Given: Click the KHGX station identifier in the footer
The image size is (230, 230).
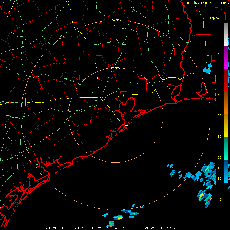Looking at the screenshot, I should [x=149, y=228].
